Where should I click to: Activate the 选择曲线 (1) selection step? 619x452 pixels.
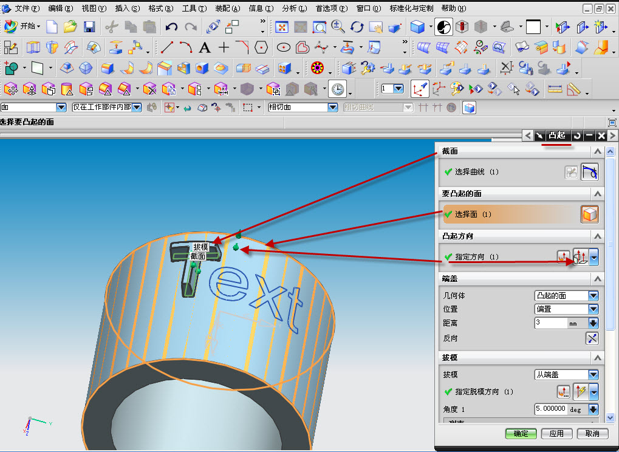(x=476, y=172)
